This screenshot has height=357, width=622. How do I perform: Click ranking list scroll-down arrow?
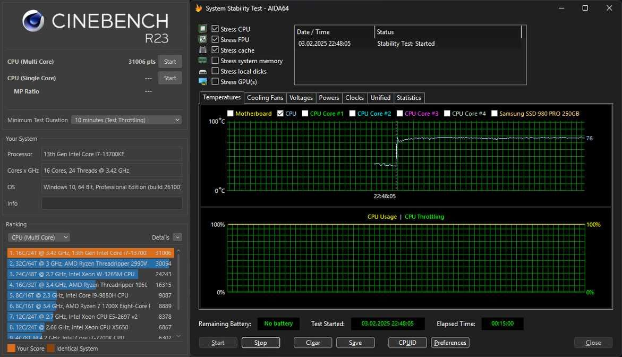(178, 336)
